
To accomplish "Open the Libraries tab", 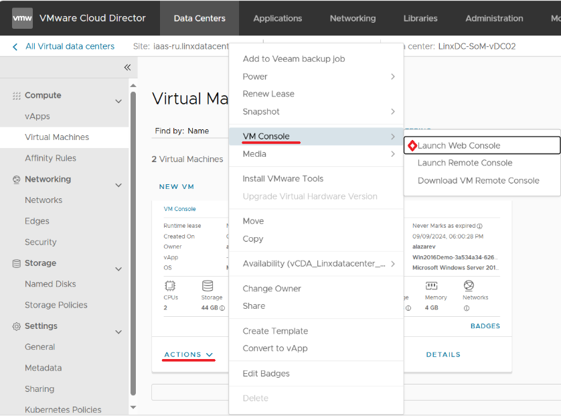I will 420,18.
